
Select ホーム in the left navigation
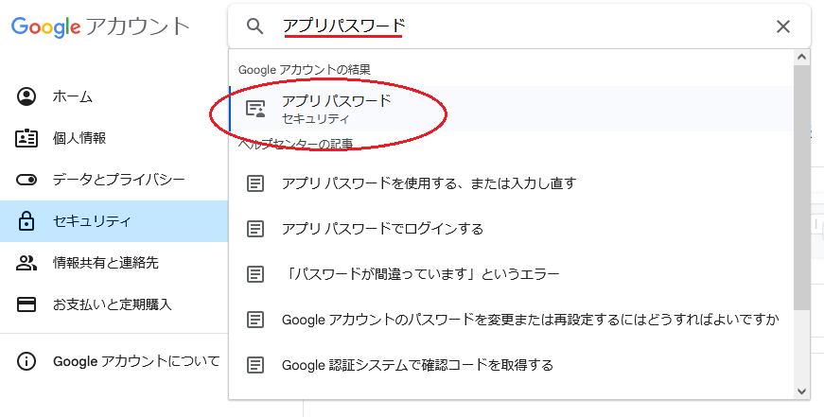(x=72, y=96)
